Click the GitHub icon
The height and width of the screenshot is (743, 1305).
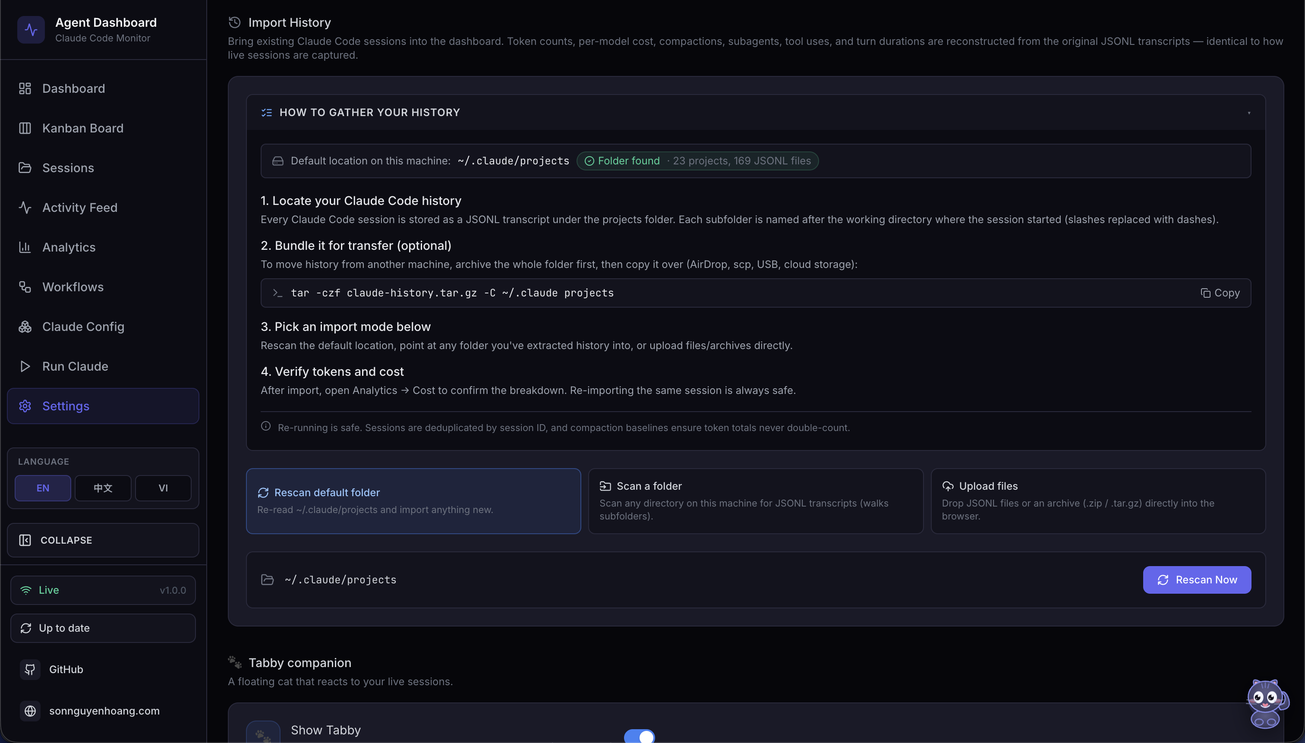[30, 670]
